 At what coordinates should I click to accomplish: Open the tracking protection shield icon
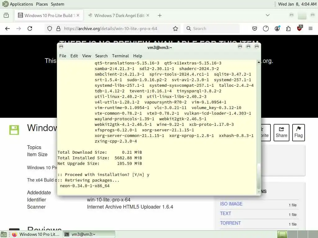[50, 29]
